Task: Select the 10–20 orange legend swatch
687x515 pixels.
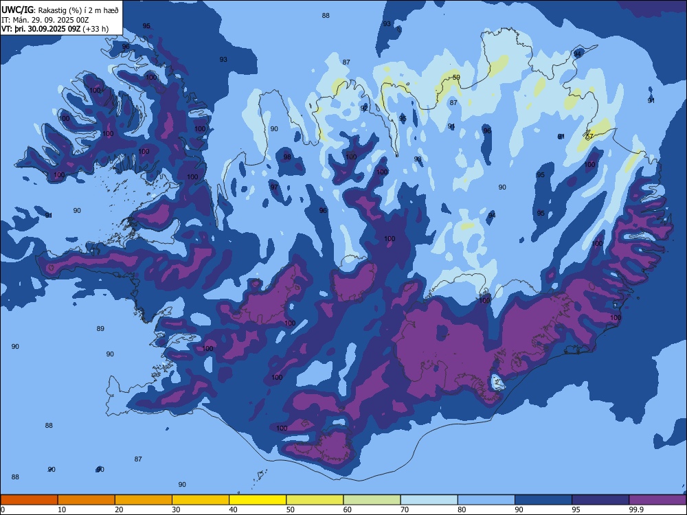Action: click(87, 500)
